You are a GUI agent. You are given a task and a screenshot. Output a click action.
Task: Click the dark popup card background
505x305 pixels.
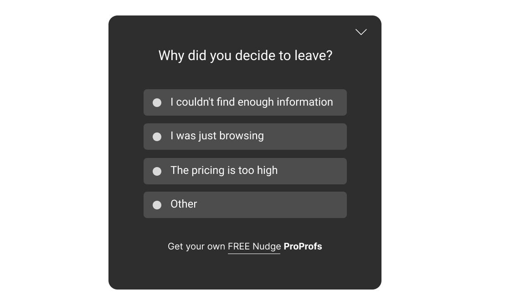pyautogui.click(x=245, y=273)
